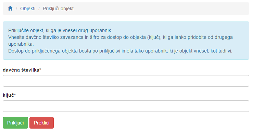
Task: Click the word 'uporabnika.' in the info box
Action: coord(21,44)
